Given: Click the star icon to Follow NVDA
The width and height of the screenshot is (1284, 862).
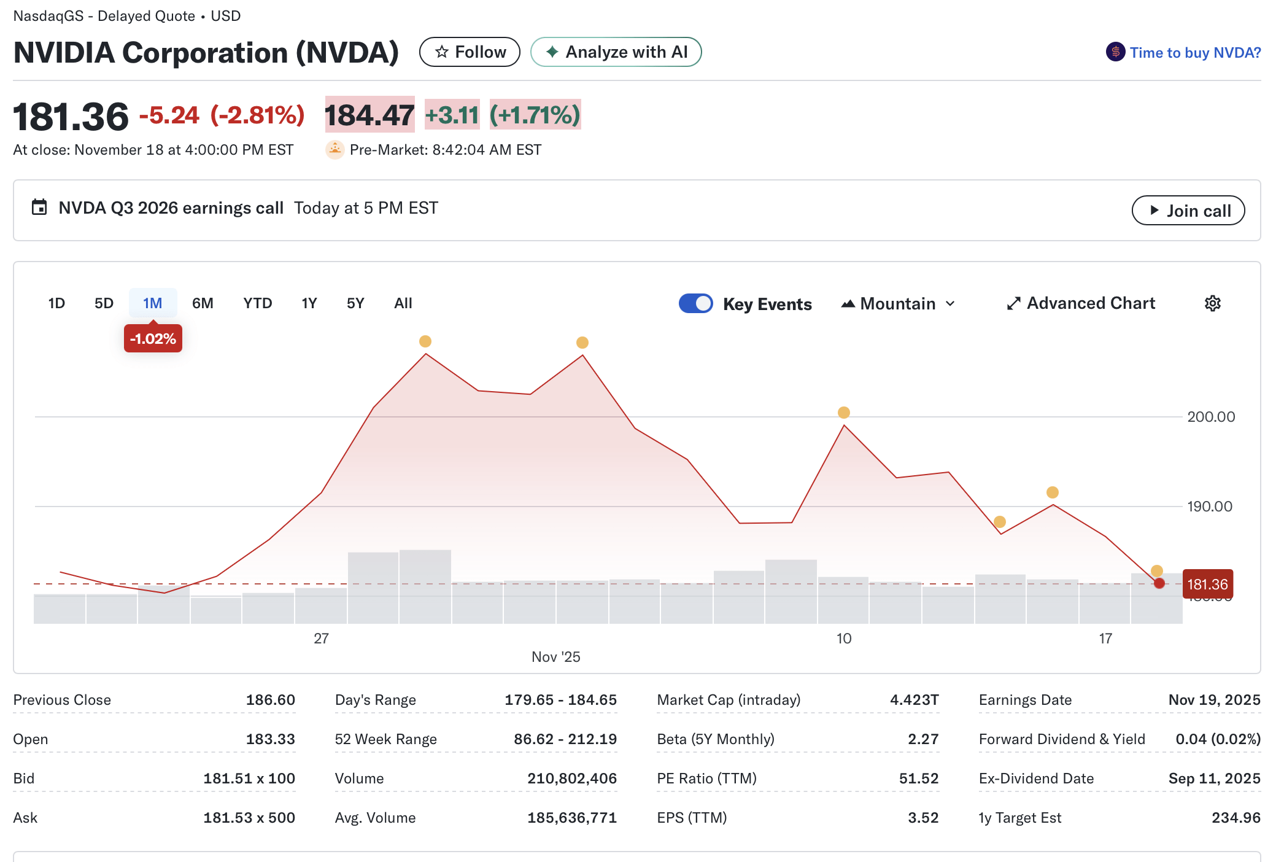Looking at the screenshot, I should (441, 52).
